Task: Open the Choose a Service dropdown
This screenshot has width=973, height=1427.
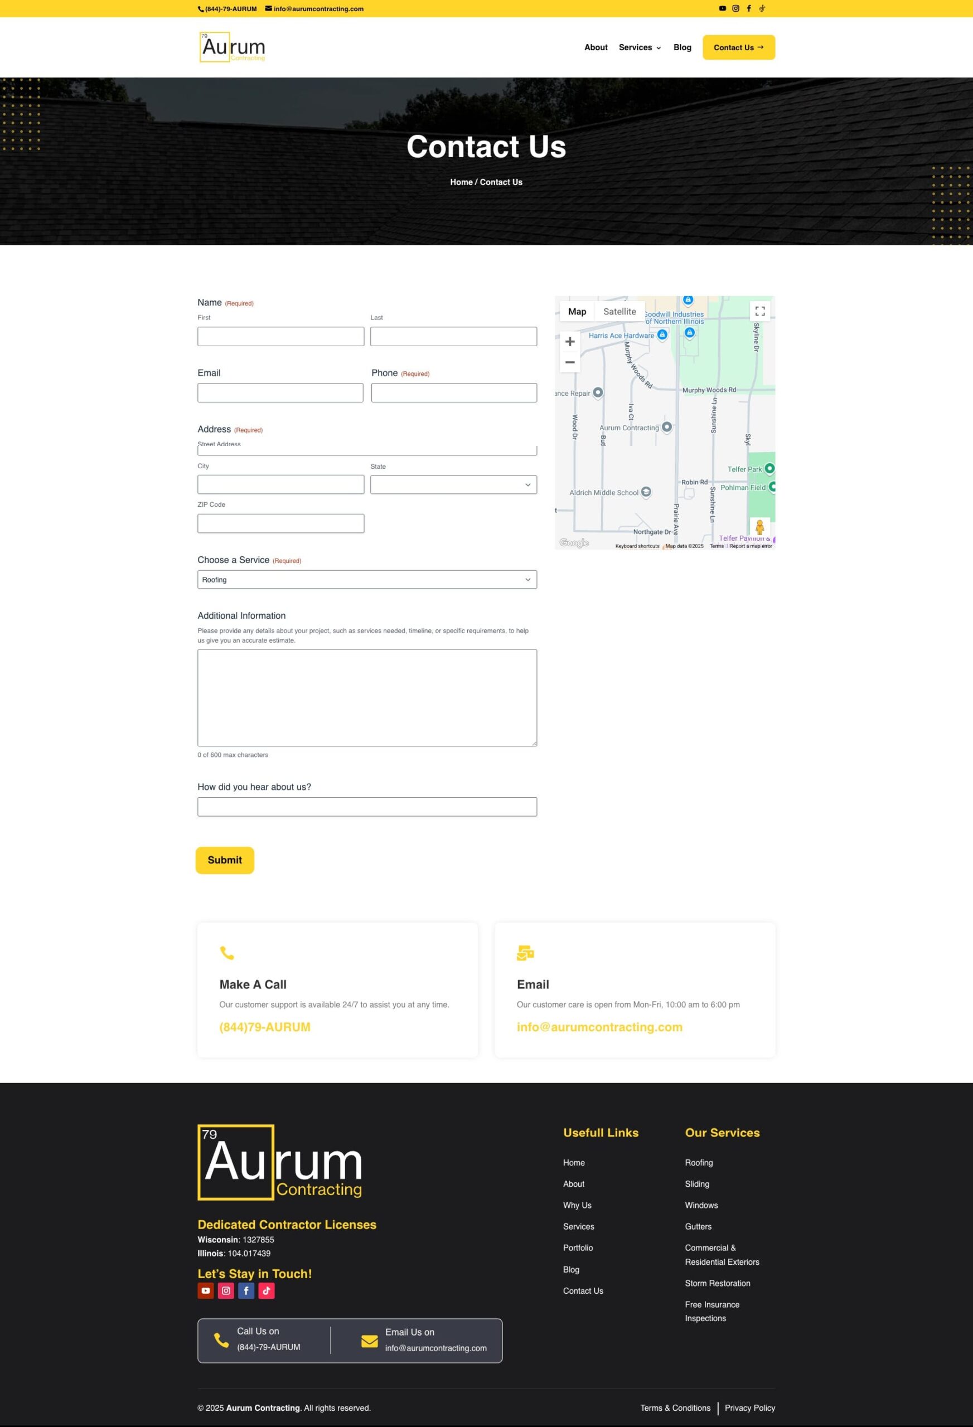Action: [367, 580]
